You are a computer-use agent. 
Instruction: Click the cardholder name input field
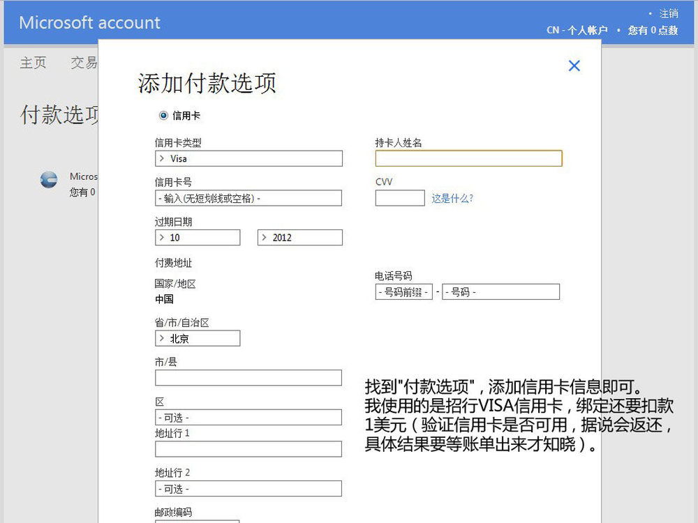pyautogui.click(x=469, y=158)
